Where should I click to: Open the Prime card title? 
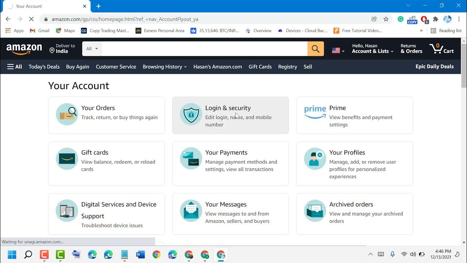click(337, 108)
